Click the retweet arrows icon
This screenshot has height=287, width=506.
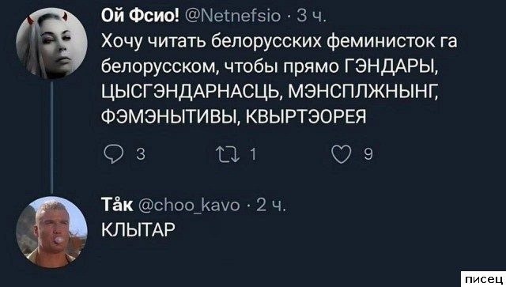[228, 154]
